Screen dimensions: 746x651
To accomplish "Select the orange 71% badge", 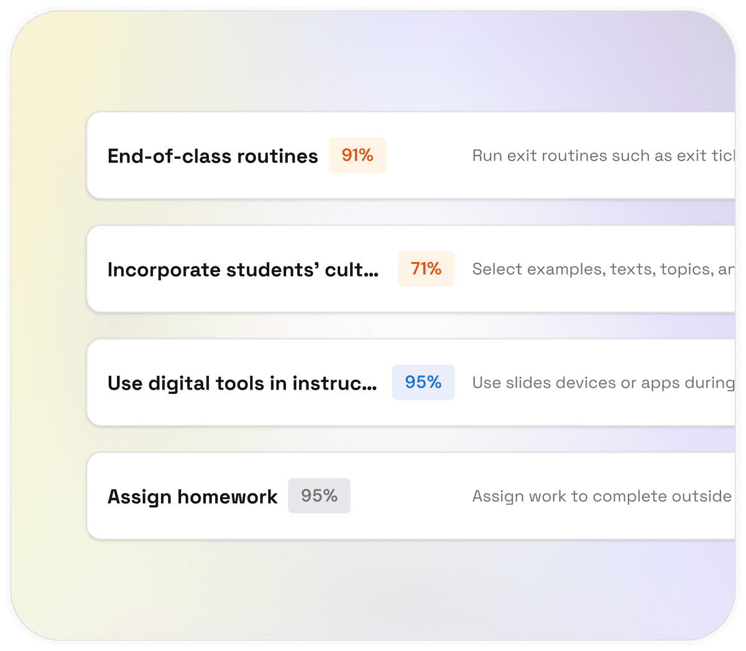I will click(x=426, y=269).
